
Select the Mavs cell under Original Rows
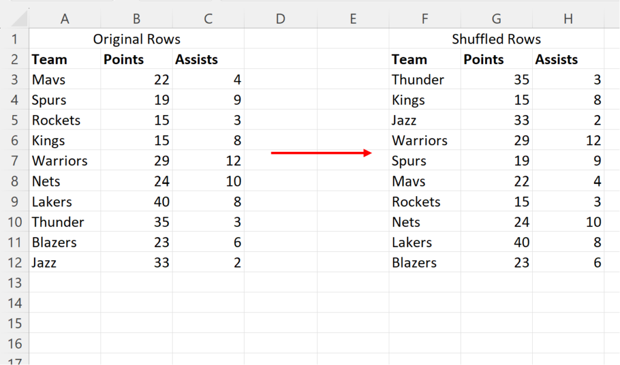tap(65, 79)
